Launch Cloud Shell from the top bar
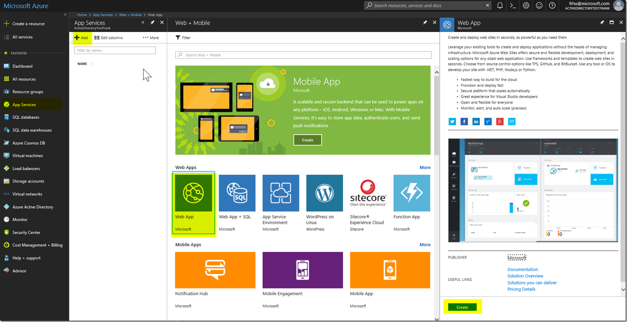Image resolution: width=627 pixels, height=322 pixels. (513, 6)
